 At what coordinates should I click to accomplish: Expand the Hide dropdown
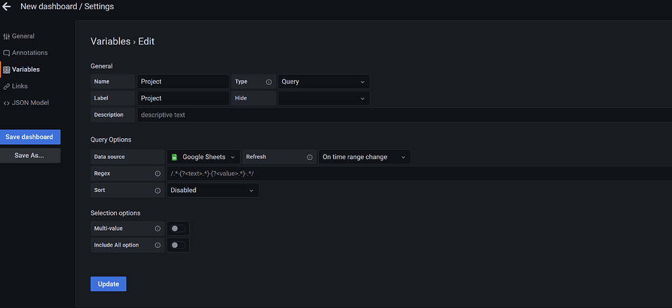(x=324, y=98)
